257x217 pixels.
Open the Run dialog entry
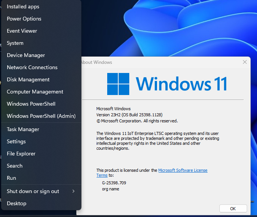click(41, 178)
